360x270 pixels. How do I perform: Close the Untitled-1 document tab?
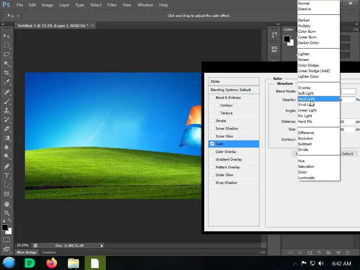click(x=92, y=25)
